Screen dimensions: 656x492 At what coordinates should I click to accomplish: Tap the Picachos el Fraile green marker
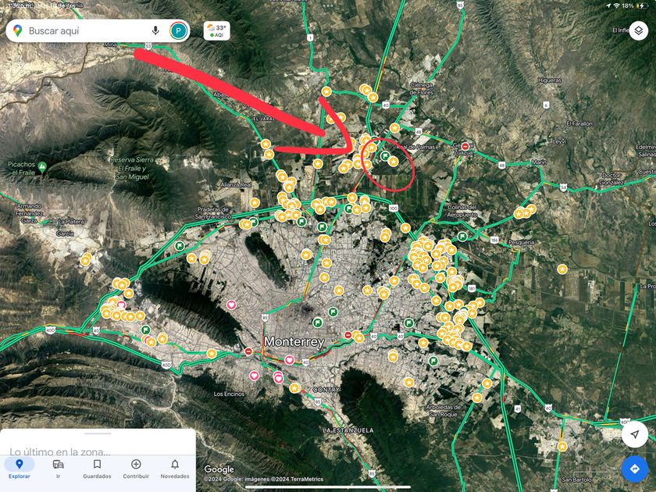42,166
